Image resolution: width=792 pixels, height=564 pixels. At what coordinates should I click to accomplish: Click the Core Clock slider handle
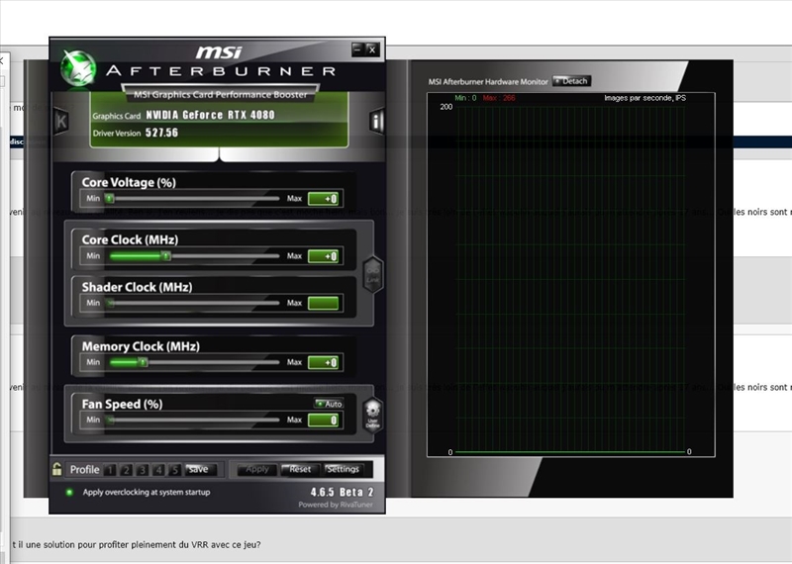click(165, 255)
